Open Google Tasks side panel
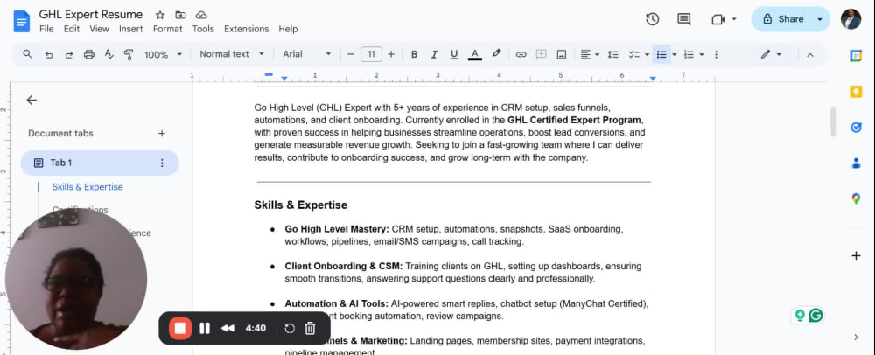This screenshot has height=355, width=875. 856,127
